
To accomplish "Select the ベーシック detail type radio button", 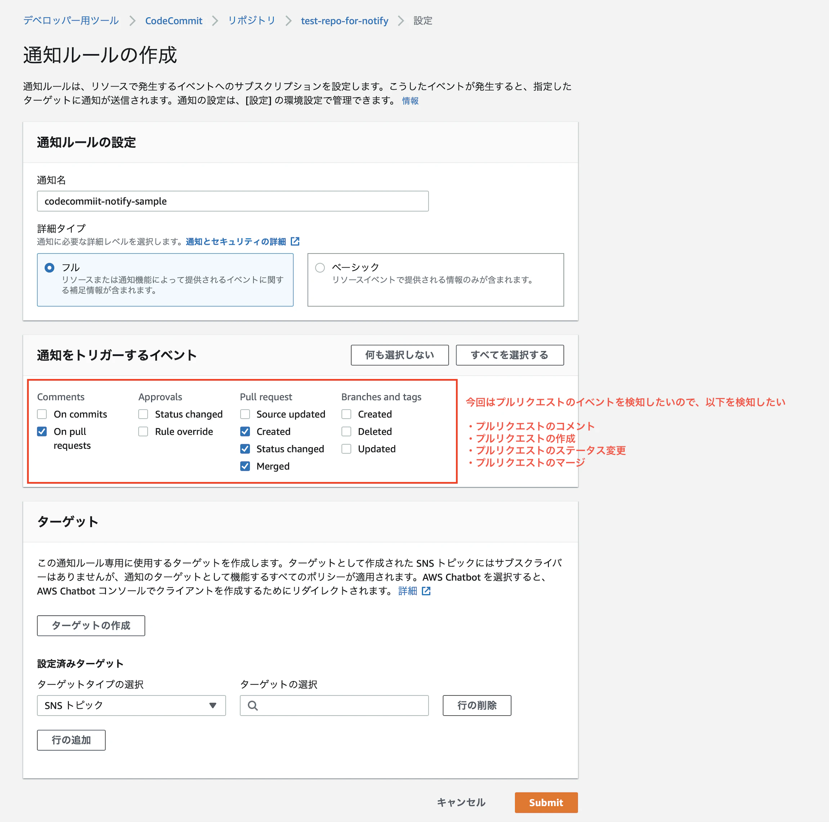I will pyautogui.click(x=320, y=267).
